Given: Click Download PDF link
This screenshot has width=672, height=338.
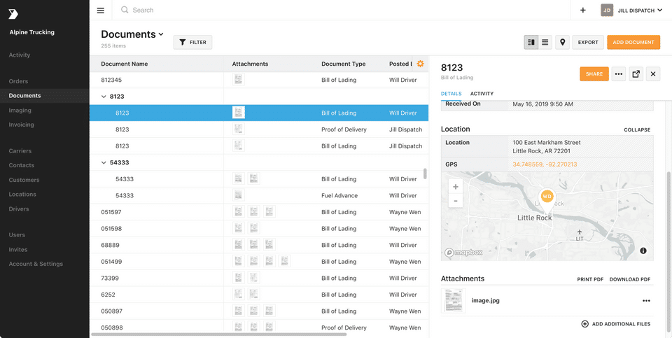Looking at the screenshot, I should pyautogui.click(x=629, y=279).
